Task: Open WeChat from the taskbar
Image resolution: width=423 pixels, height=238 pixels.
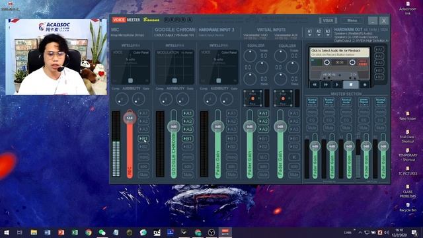Action: [x=102, y=232]
